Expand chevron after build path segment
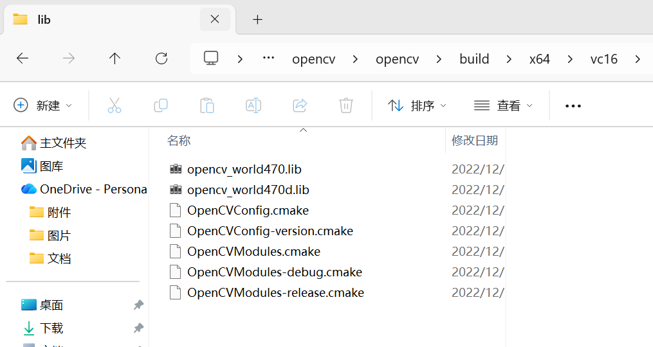This screenshot has width=653, height=347. pyautogui.click(x=509, y=59)
